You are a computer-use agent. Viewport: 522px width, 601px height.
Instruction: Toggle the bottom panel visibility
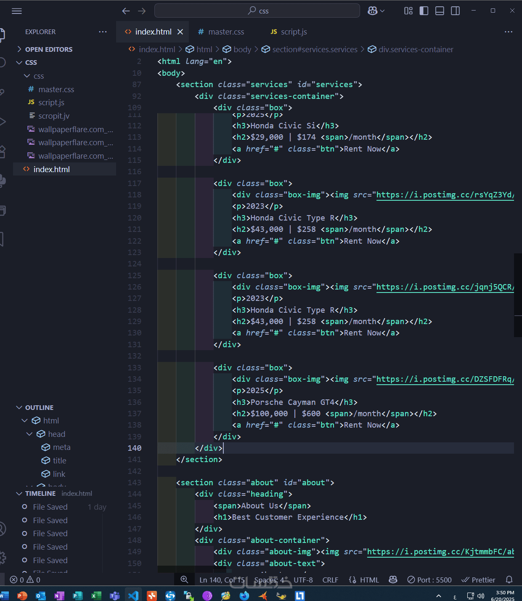tap(440, 11)
